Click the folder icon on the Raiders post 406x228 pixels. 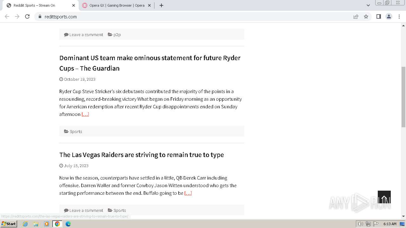tap(110, 210)
